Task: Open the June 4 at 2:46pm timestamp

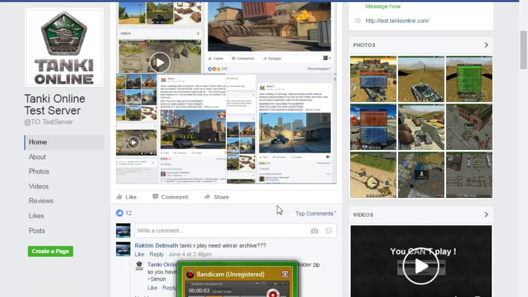Action: pos(190,254)
